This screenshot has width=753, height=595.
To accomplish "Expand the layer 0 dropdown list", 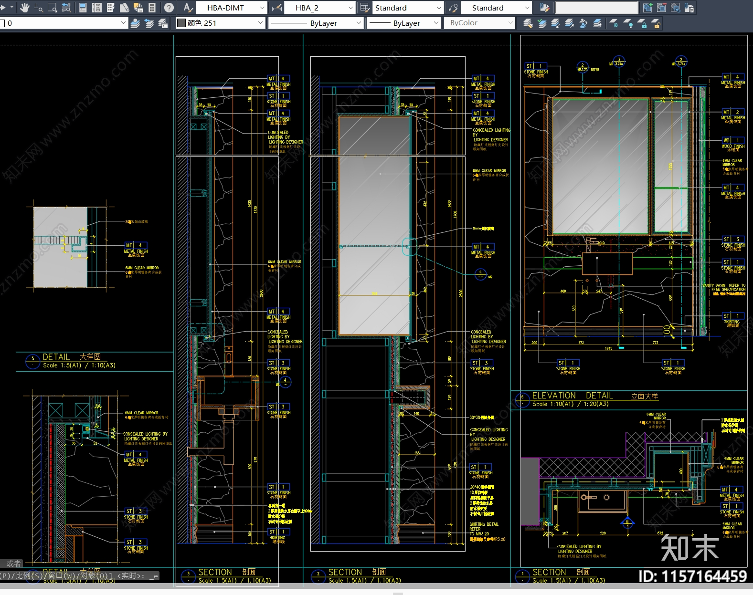I will [x=123, y=23].
